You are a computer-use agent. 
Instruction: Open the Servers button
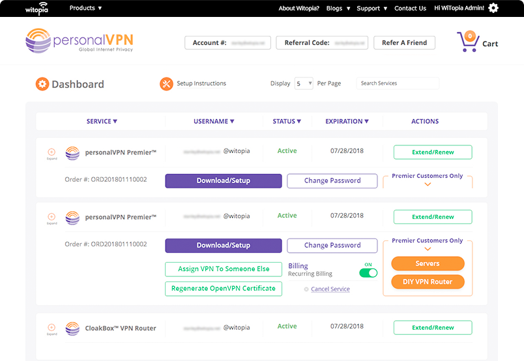click(x=428, y=263)
